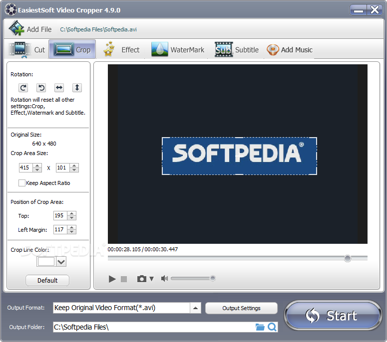Image resolution: width=387 pixels, height=342 pixels.
Task: Enable Keep Aspect Ratio checkbox
Action: coord(21,183)
